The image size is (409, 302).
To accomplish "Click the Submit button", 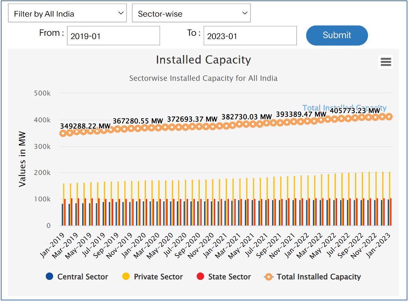I will pyautogui.click(x=337, y=35).
